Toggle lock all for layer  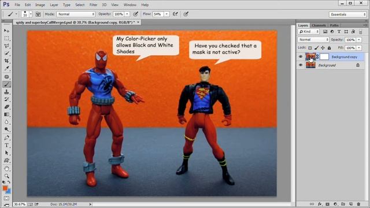(x=329, y=48)
